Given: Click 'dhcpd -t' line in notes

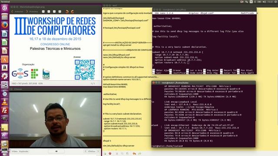Looking at the screenshot, I should tap(107, 141).
